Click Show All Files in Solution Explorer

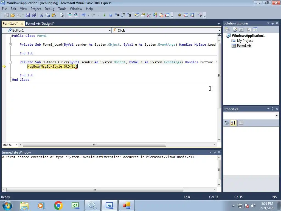click(235, 29)
